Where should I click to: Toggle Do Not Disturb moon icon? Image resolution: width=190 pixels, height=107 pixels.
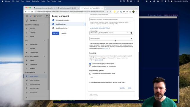tap(151, 1)
